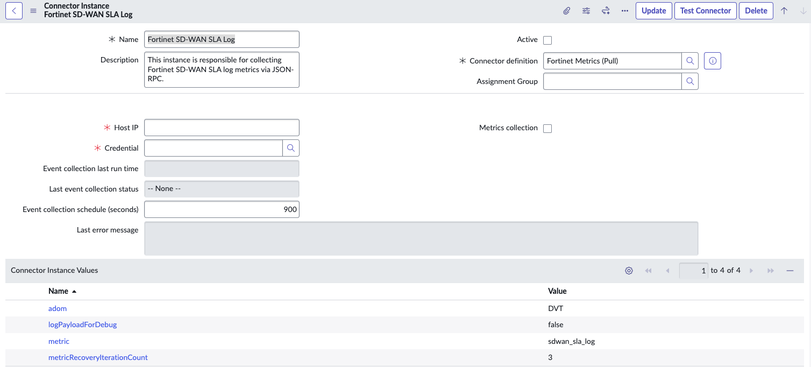The height and width of the screenshot is (367, 811).
Task: Toggle the Active checkbox
Action: point(547,40)
